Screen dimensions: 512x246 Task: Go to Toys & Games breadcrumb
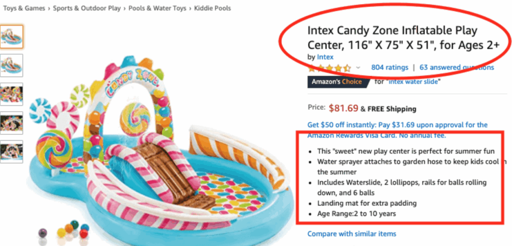pyautogui.click(x=24, y=8)
